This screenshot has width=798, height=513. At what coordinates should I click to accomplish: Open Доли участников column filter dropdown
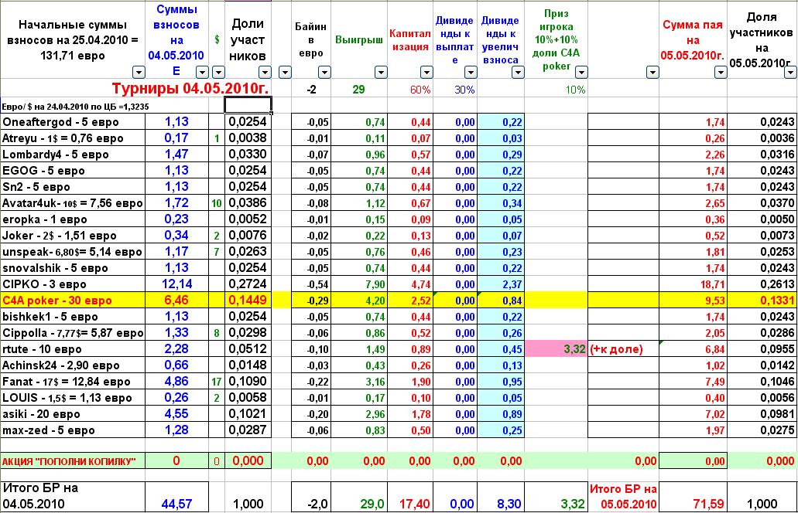263,72
